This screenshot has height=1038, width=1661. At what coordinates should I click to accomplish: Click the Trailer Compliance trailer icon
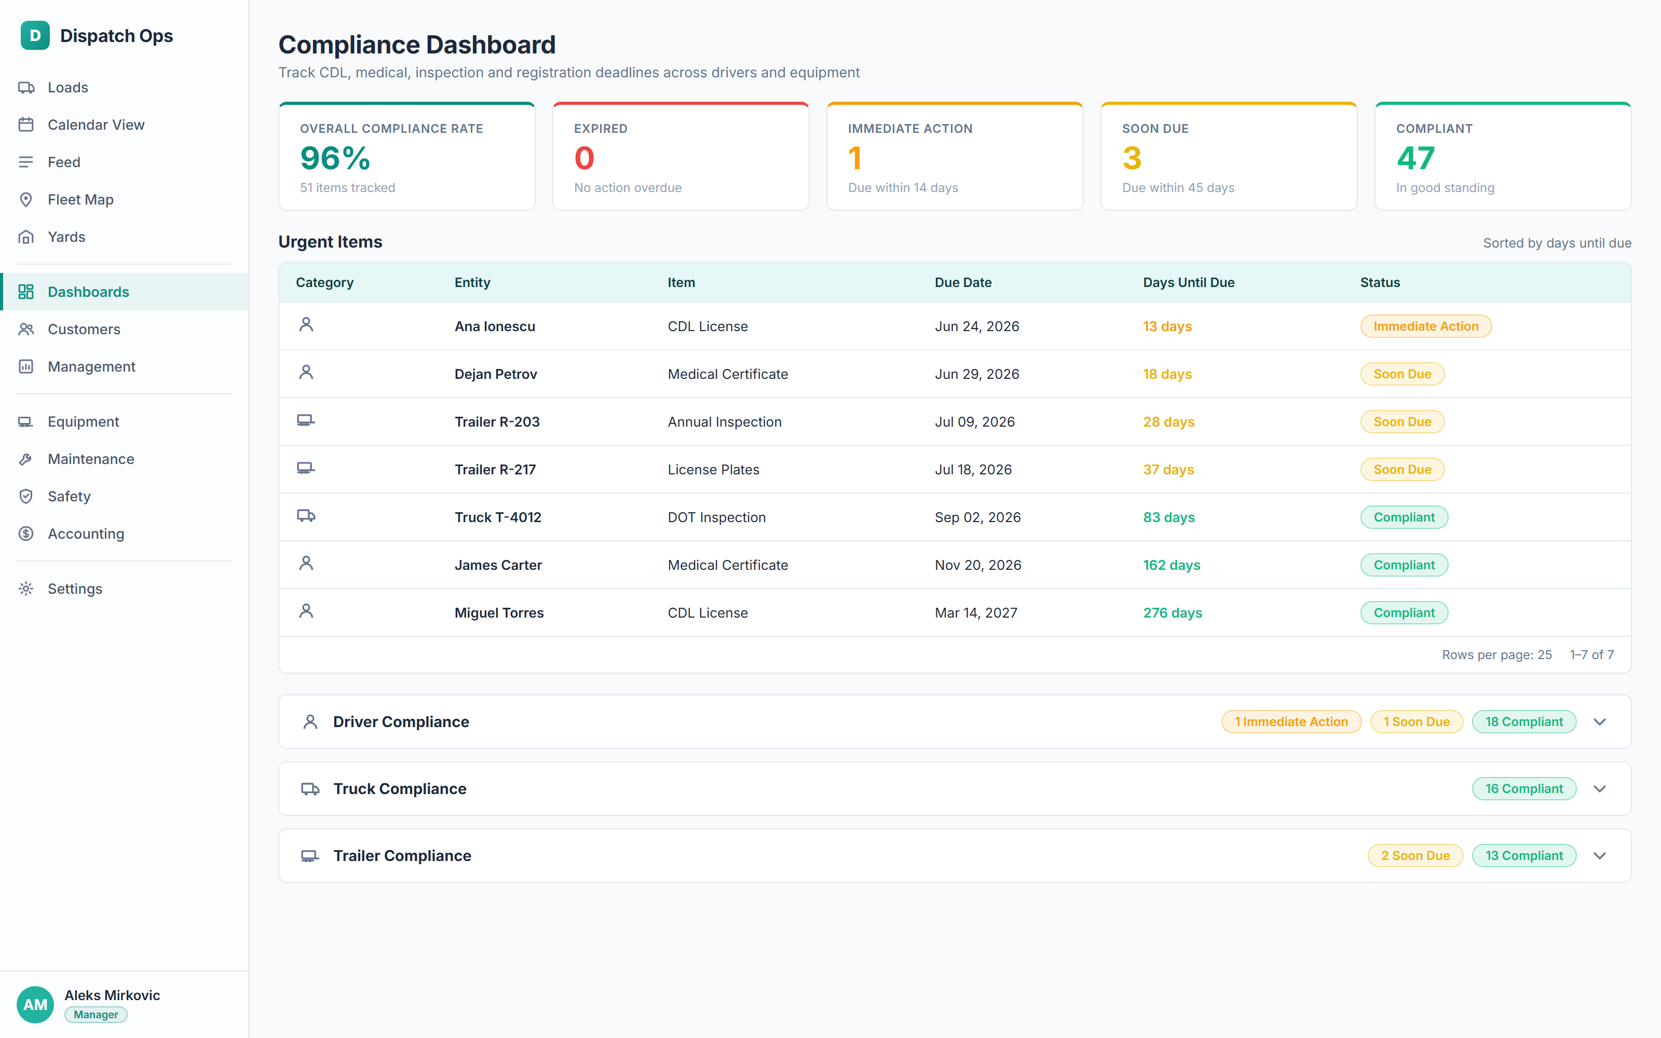310,856
